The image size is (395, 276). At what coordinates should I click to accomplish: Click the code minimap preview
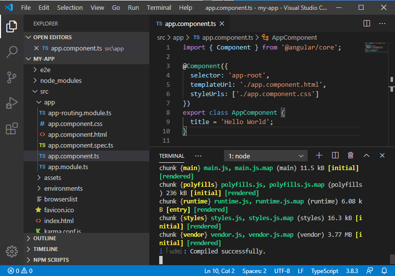pos(376,48)
